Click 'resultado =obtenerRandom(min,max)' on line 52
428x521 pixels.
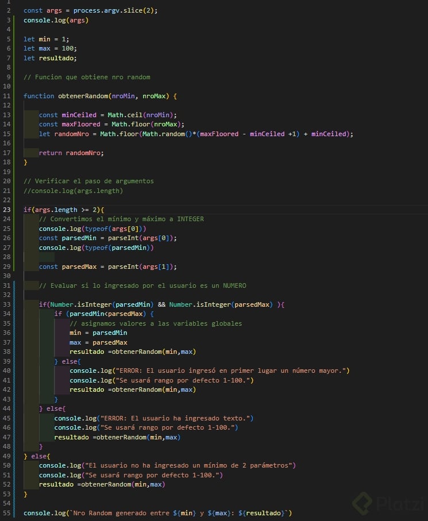pos(102,484)
